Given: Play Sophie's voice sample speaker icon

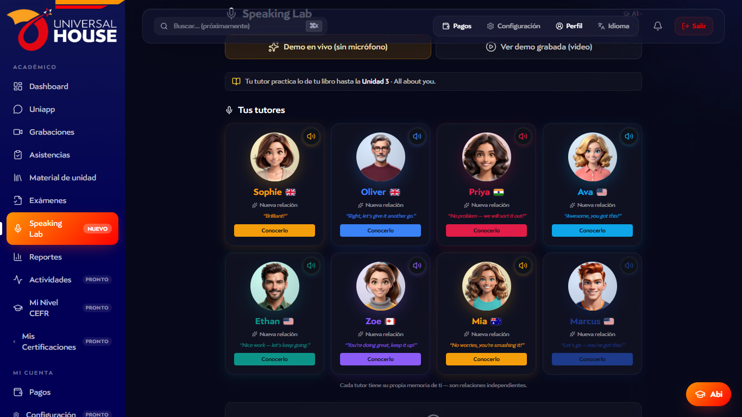Looking at the screenshot, I should (311, 136).
